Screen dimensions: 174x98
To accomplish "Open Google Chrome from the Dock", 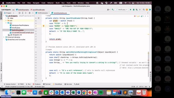I will coord(84,93).
